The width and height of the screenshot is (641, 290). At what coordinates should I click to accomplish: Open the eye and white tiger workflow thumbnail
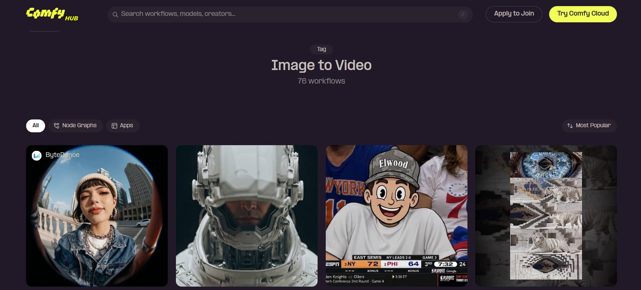pyautogui.click(x=546, y=216)
